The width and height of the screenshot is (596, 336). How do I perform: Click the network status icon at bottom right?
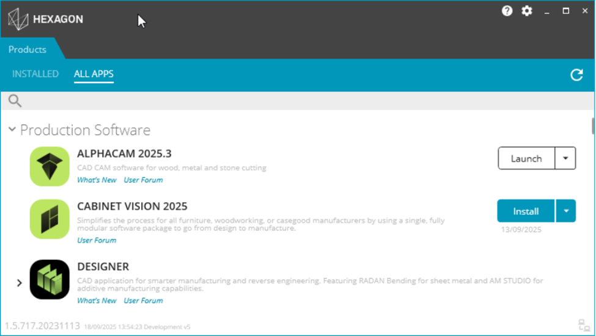tap(584, 326)
